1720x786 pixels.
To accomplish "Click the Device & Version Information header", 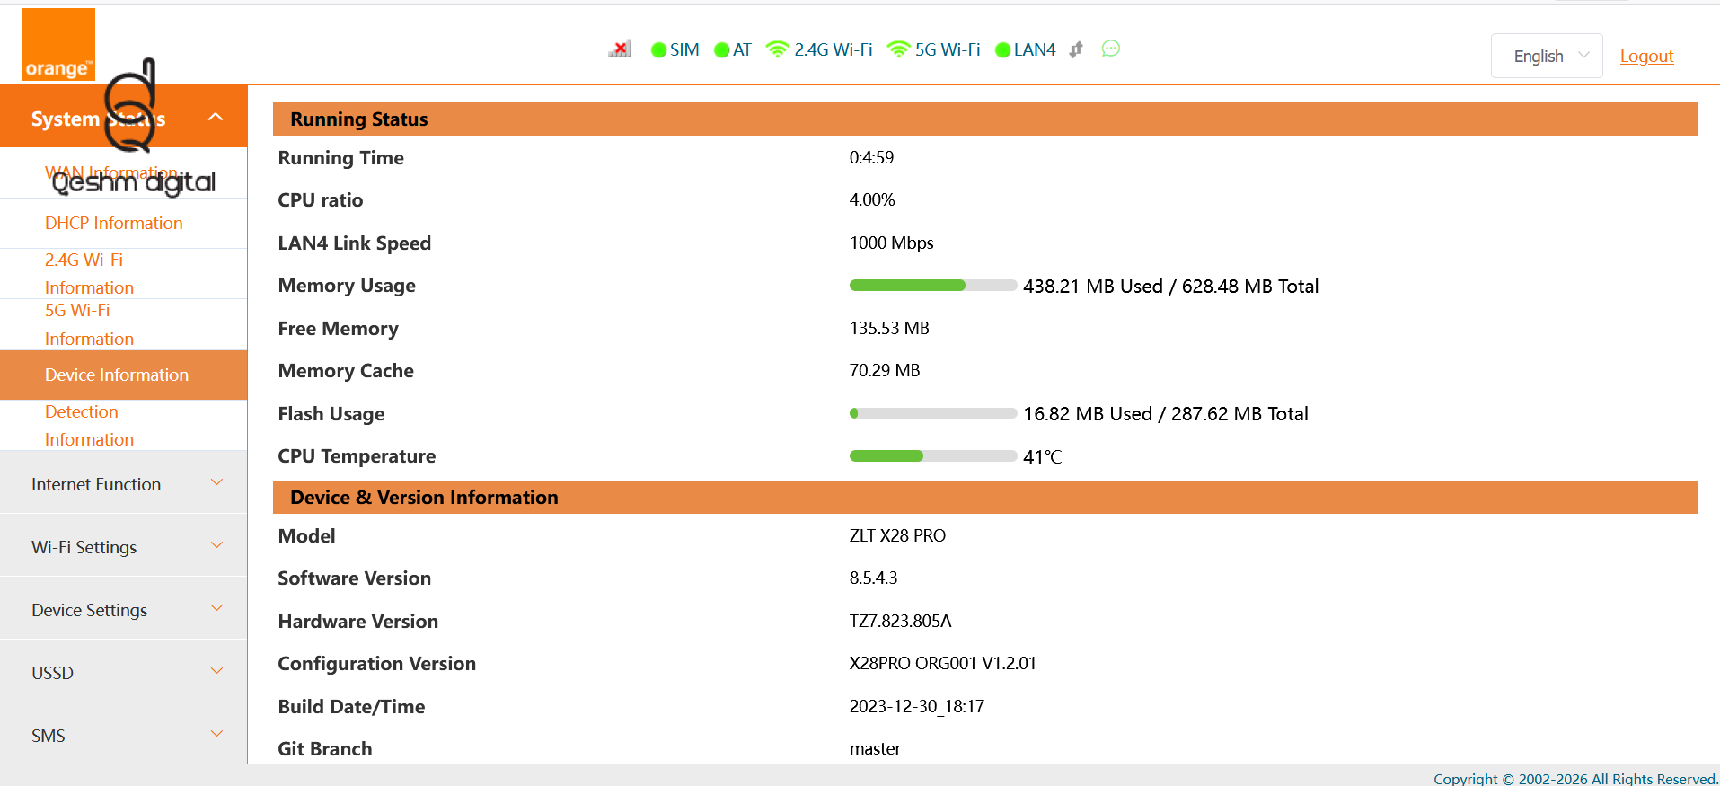I will coord(985,497).
